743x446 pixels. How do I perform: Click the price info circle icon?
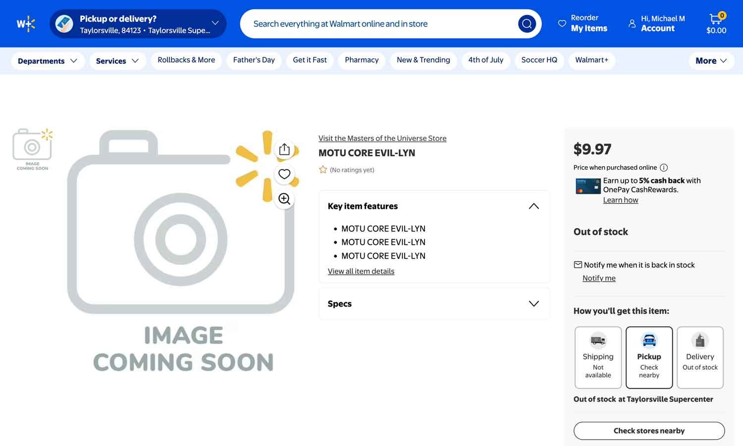pyautogui.click(x=664, y=168)
